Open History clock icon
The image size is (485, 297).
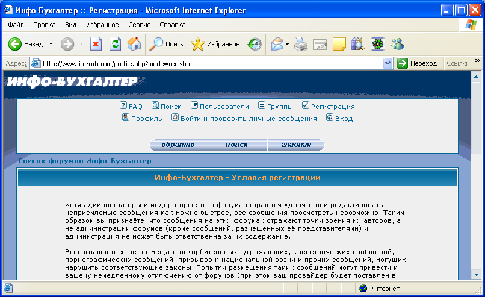[x=255, y=44]
